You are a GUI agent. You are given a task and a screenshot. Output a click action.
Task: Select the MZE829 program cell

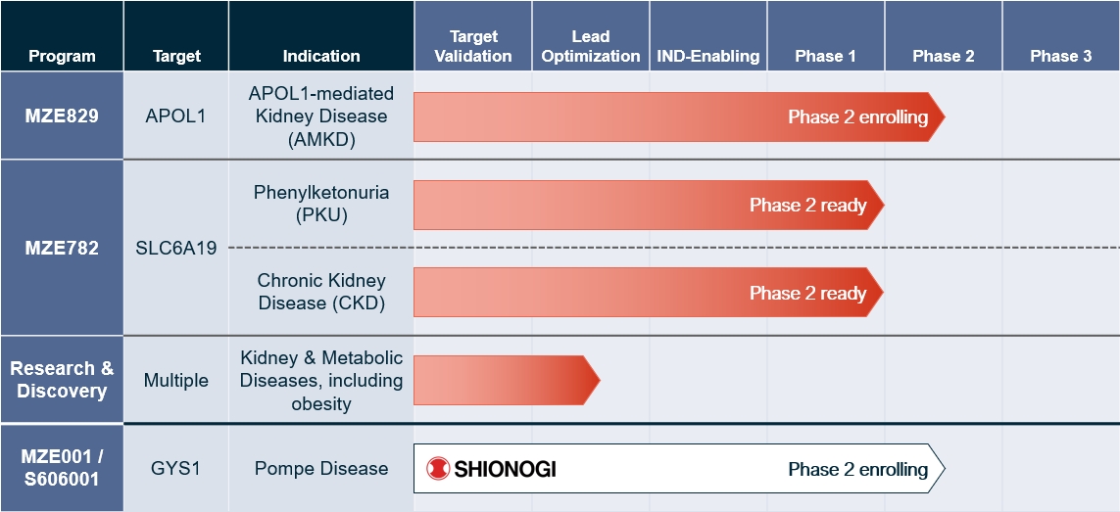click(x=62, y=116)
